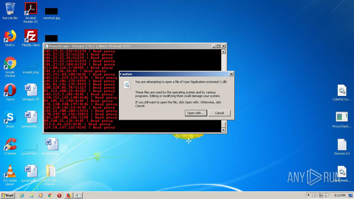Click the Opera icon in the taskbar

(x=59, y=195)
